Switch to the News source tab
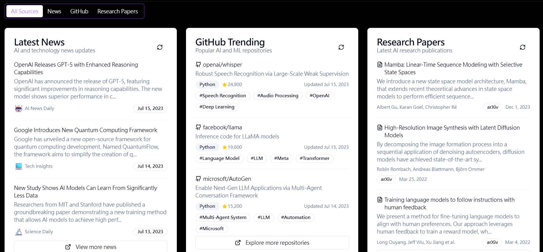543x252 pixels. click(54, 11)
